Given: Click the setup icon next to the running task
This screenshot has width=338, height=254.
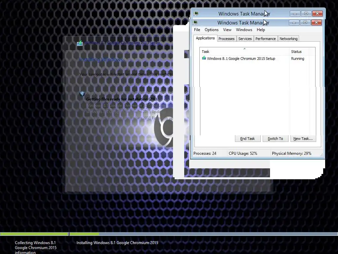Looking at the screenshot, I should [204, 58].
